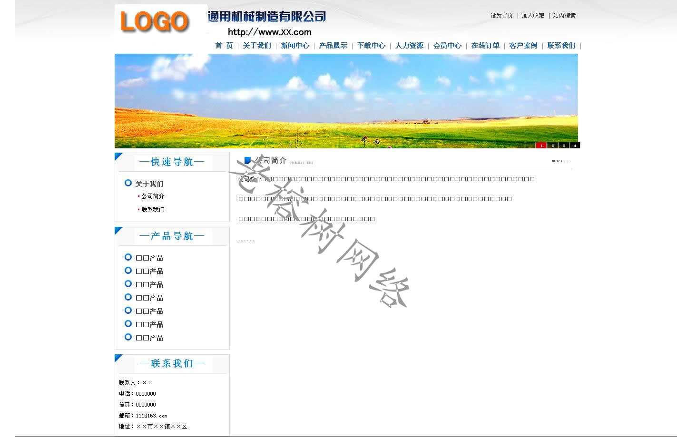Open the fifth 产品 link in 产品导航
The width and height of the screenshot is (677, 437).
pos(149,311)
